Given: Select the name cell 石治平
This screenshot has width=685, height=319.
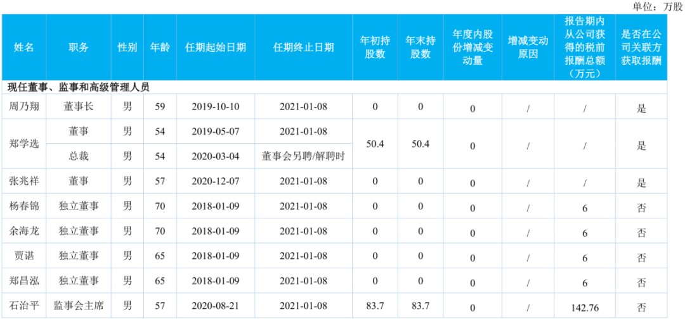Looking at the screenshot, I should tap(23, 306).
